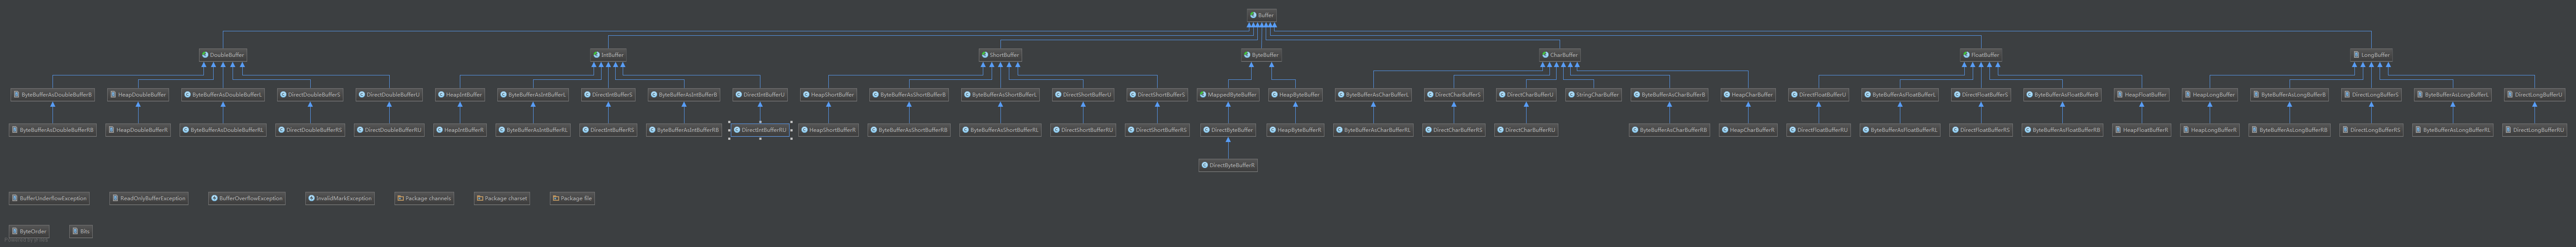Click the DirectFloatBufferS node
The image size is (2576, 247).
[1981, 95]
